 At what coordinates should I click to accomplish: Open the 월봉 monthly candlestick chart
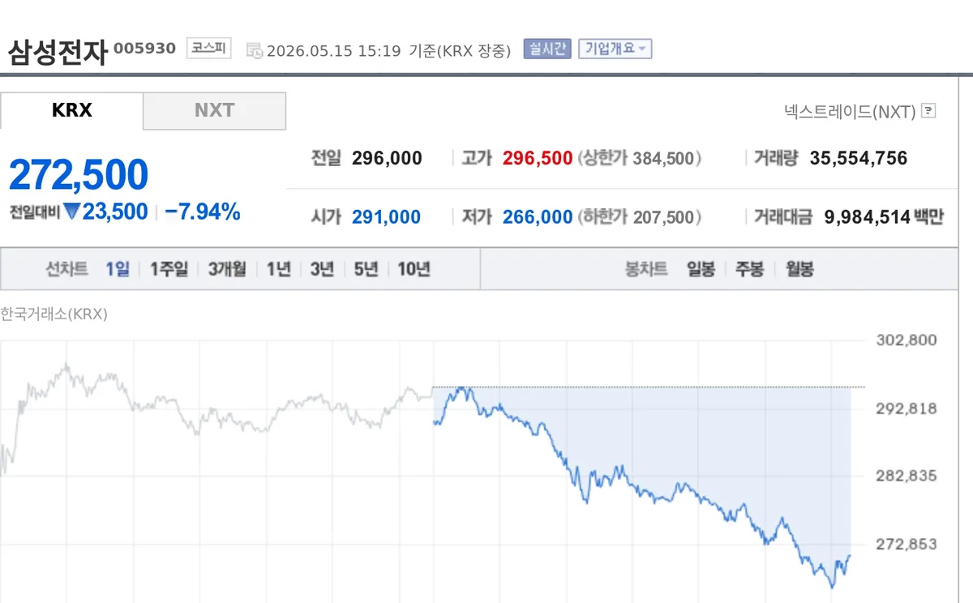799,269
